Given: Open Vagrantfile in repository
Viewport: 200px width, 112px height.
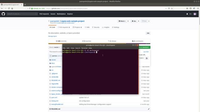Looking at the screenshot, I should [x=55, y=84].
